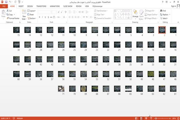Image resolution: width=180 pixels, height=120 pixels.
Task: Switch to the INSERT tab
Action: click(21, 6)
